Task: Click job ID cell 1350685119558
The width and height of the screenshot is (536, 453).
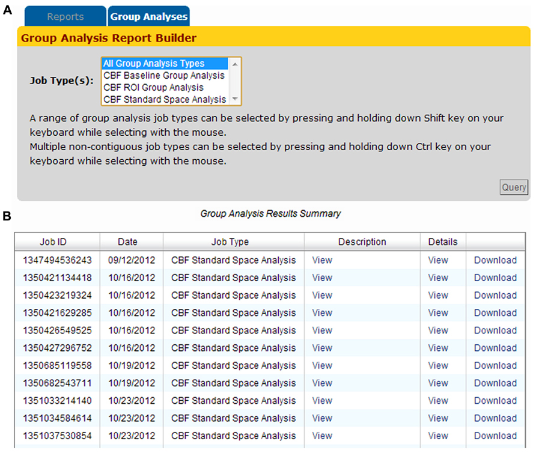Action: tap(57, 365)
